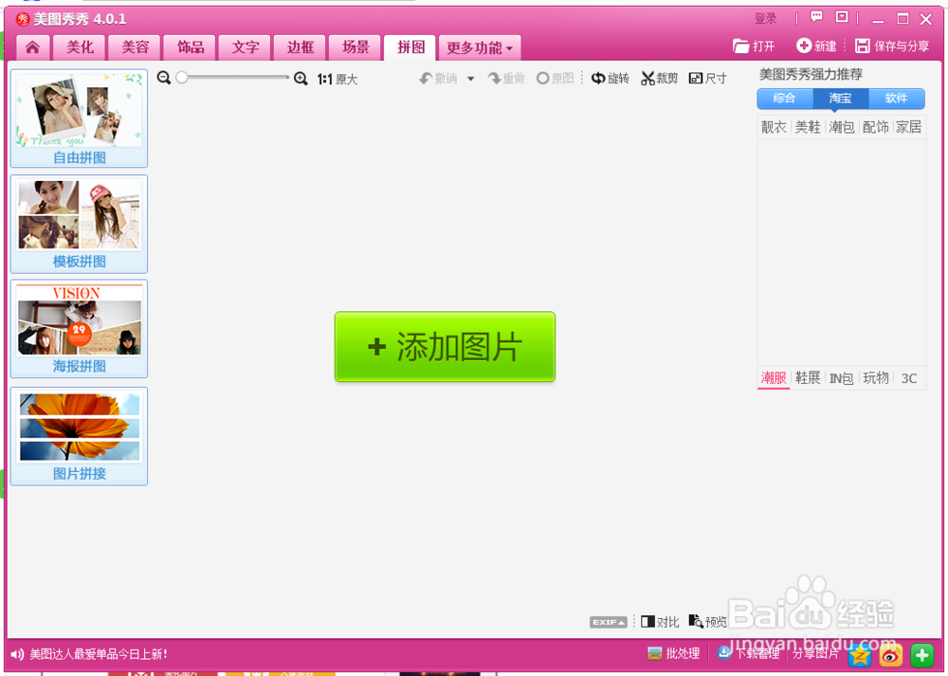This screenshot has height=676, width=948.
Task: Switch recommendations to 淘宝 tab
Action: (840, 98)
